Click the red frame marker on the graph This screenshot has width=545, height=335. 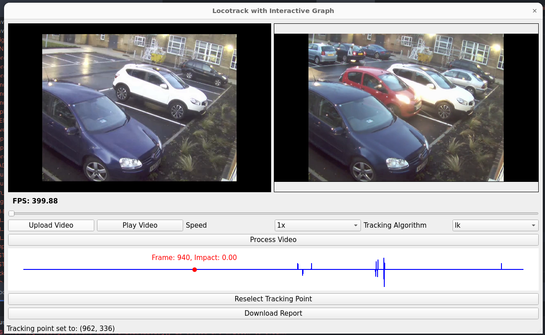point(194,269)
